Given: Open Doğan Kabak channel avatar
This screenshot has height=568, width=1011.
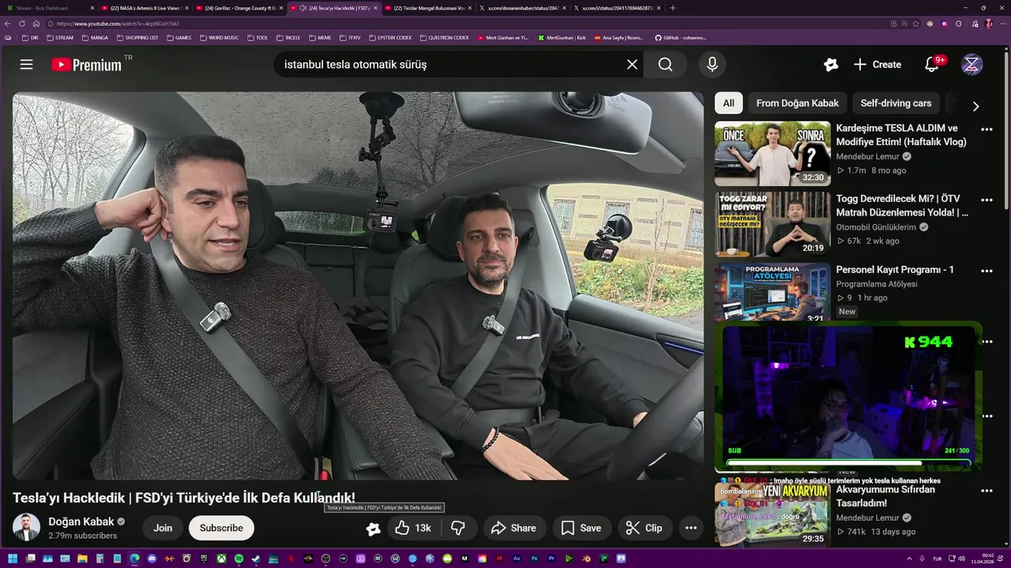Looking at the screenshot, I should pyautogui.click(x=26, y=527).
